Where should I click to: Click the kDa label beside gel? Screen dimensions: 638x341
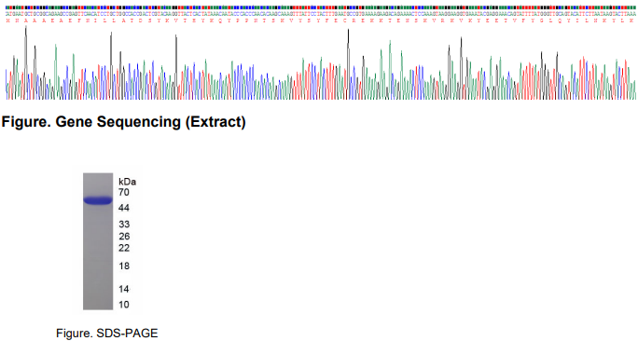[128, 182]
